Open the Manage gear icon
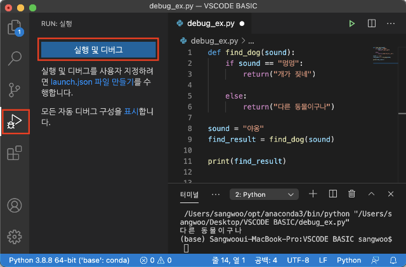Viewport: 406px width, 267px height. click(x=15, y=237)
